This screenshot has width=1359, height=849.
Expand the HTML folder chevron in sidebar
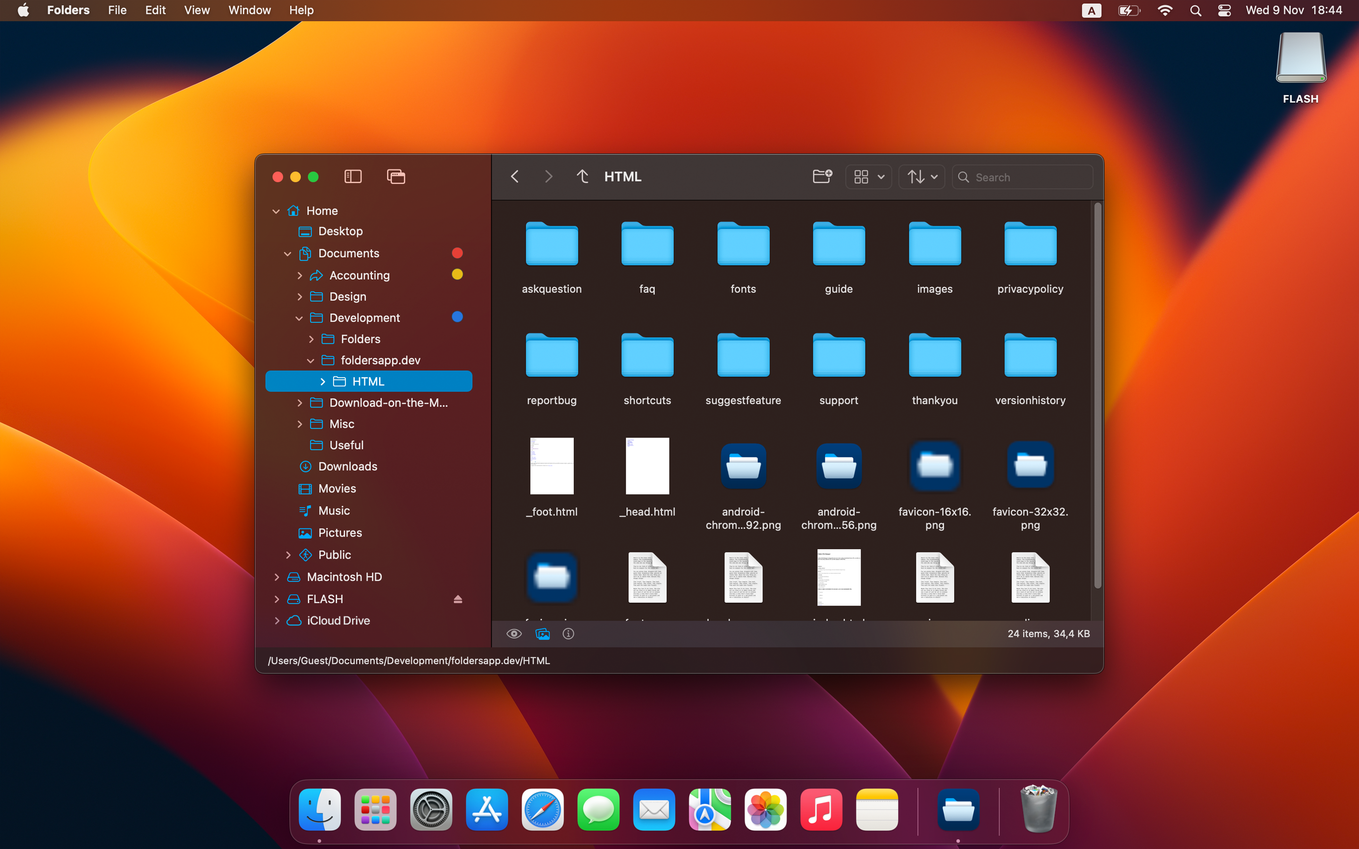coord(322,382)
